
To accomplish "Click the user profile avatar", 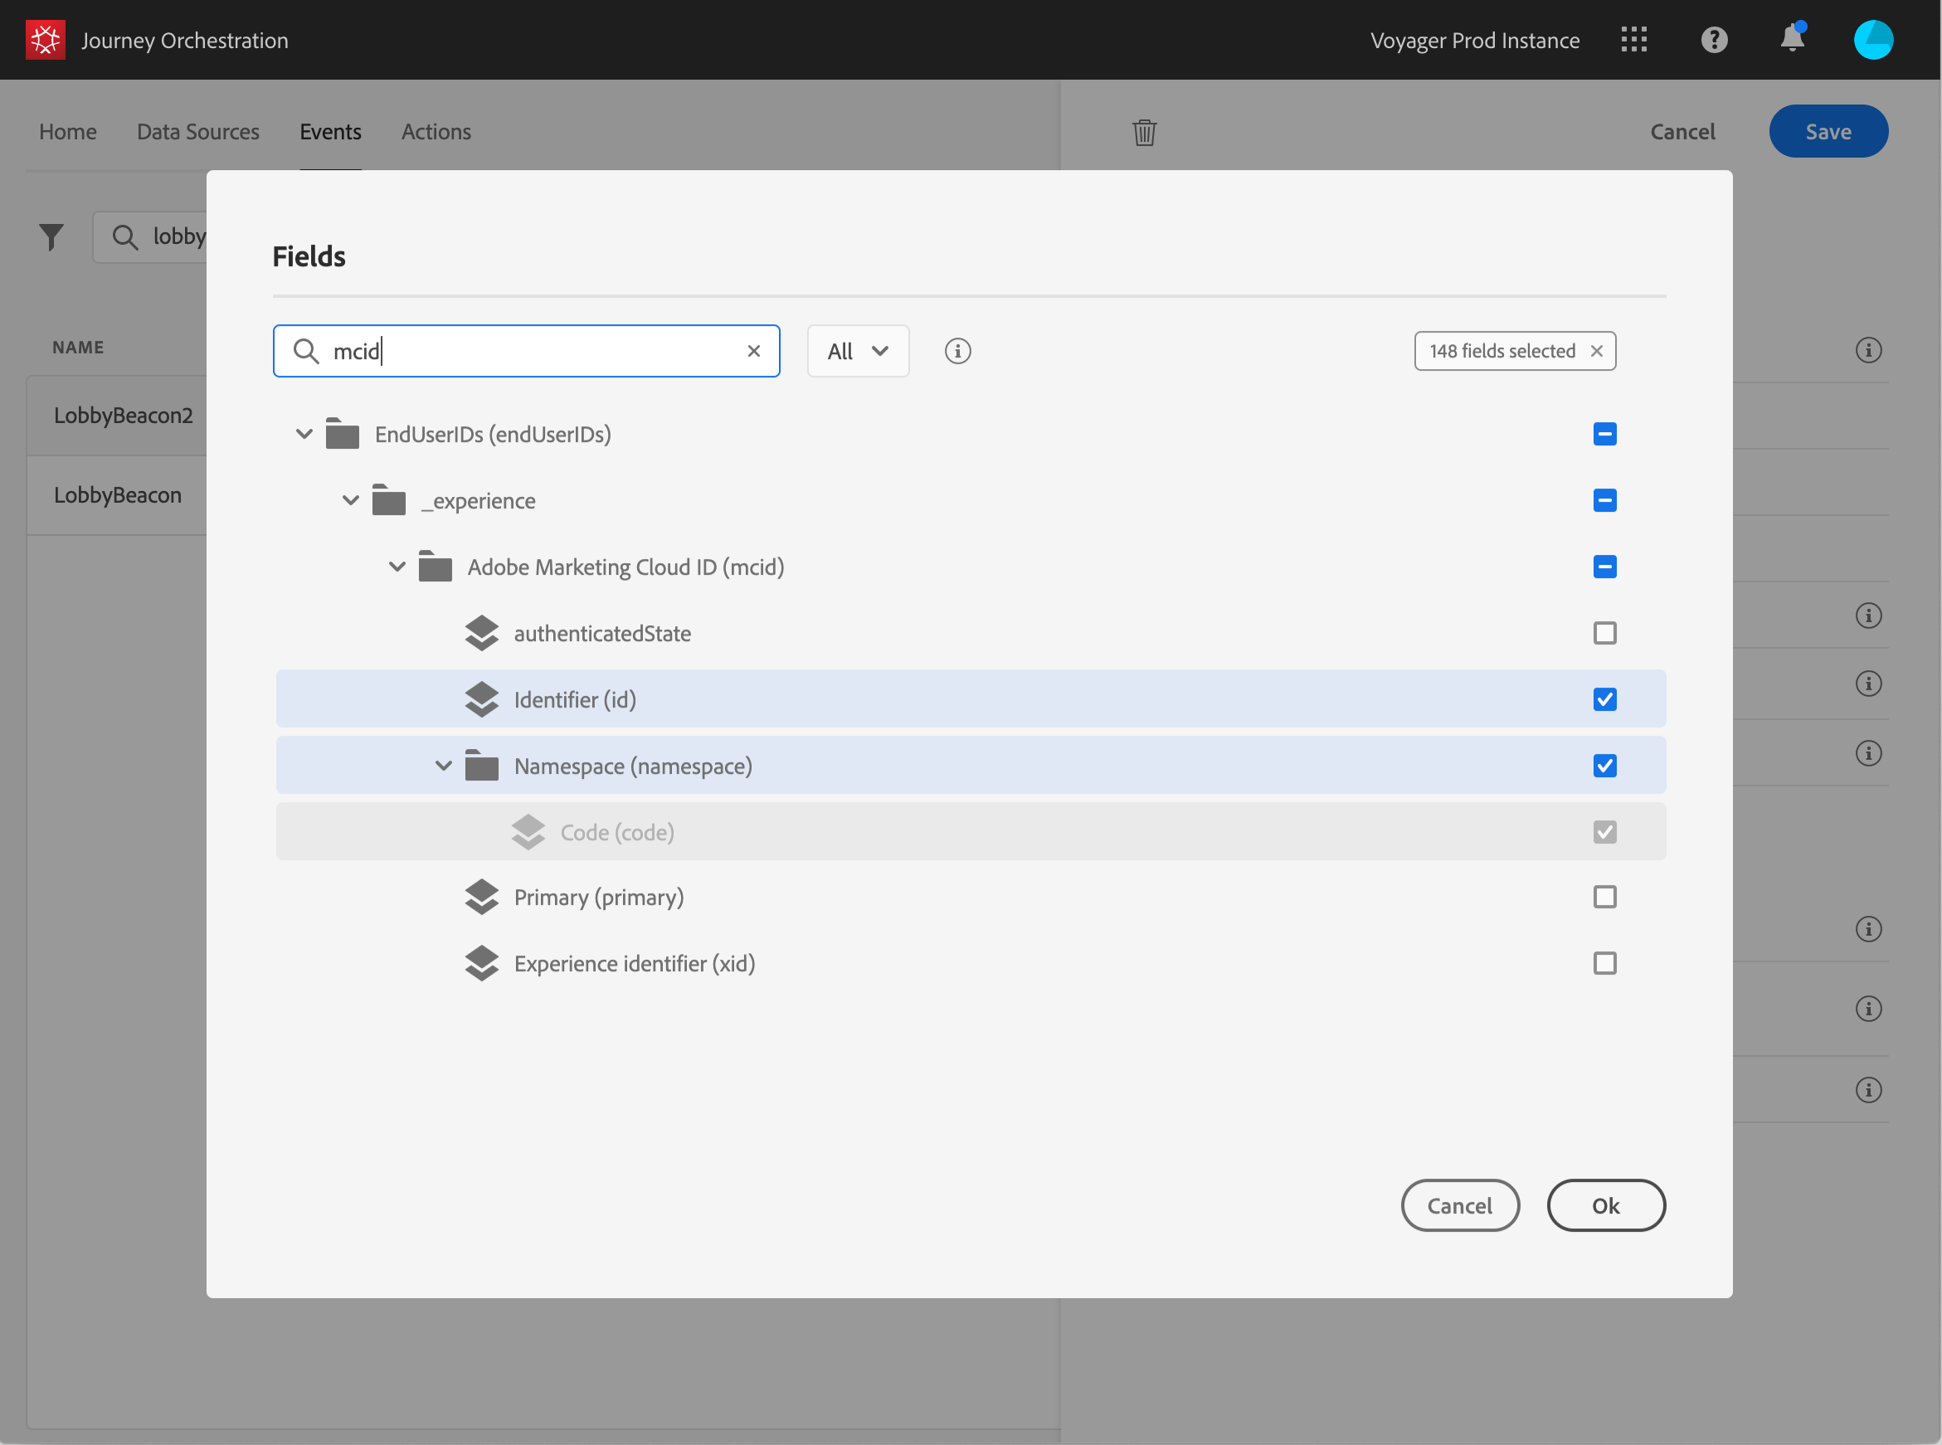I will pos(1873,41).
